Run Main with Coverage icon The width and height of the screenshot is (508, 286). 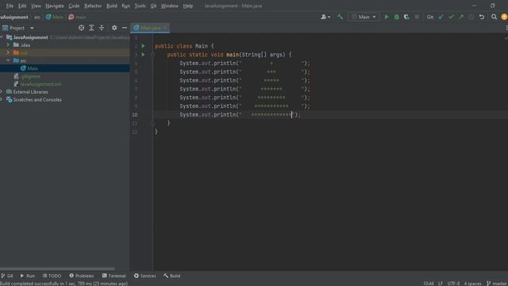pos(406,17)
